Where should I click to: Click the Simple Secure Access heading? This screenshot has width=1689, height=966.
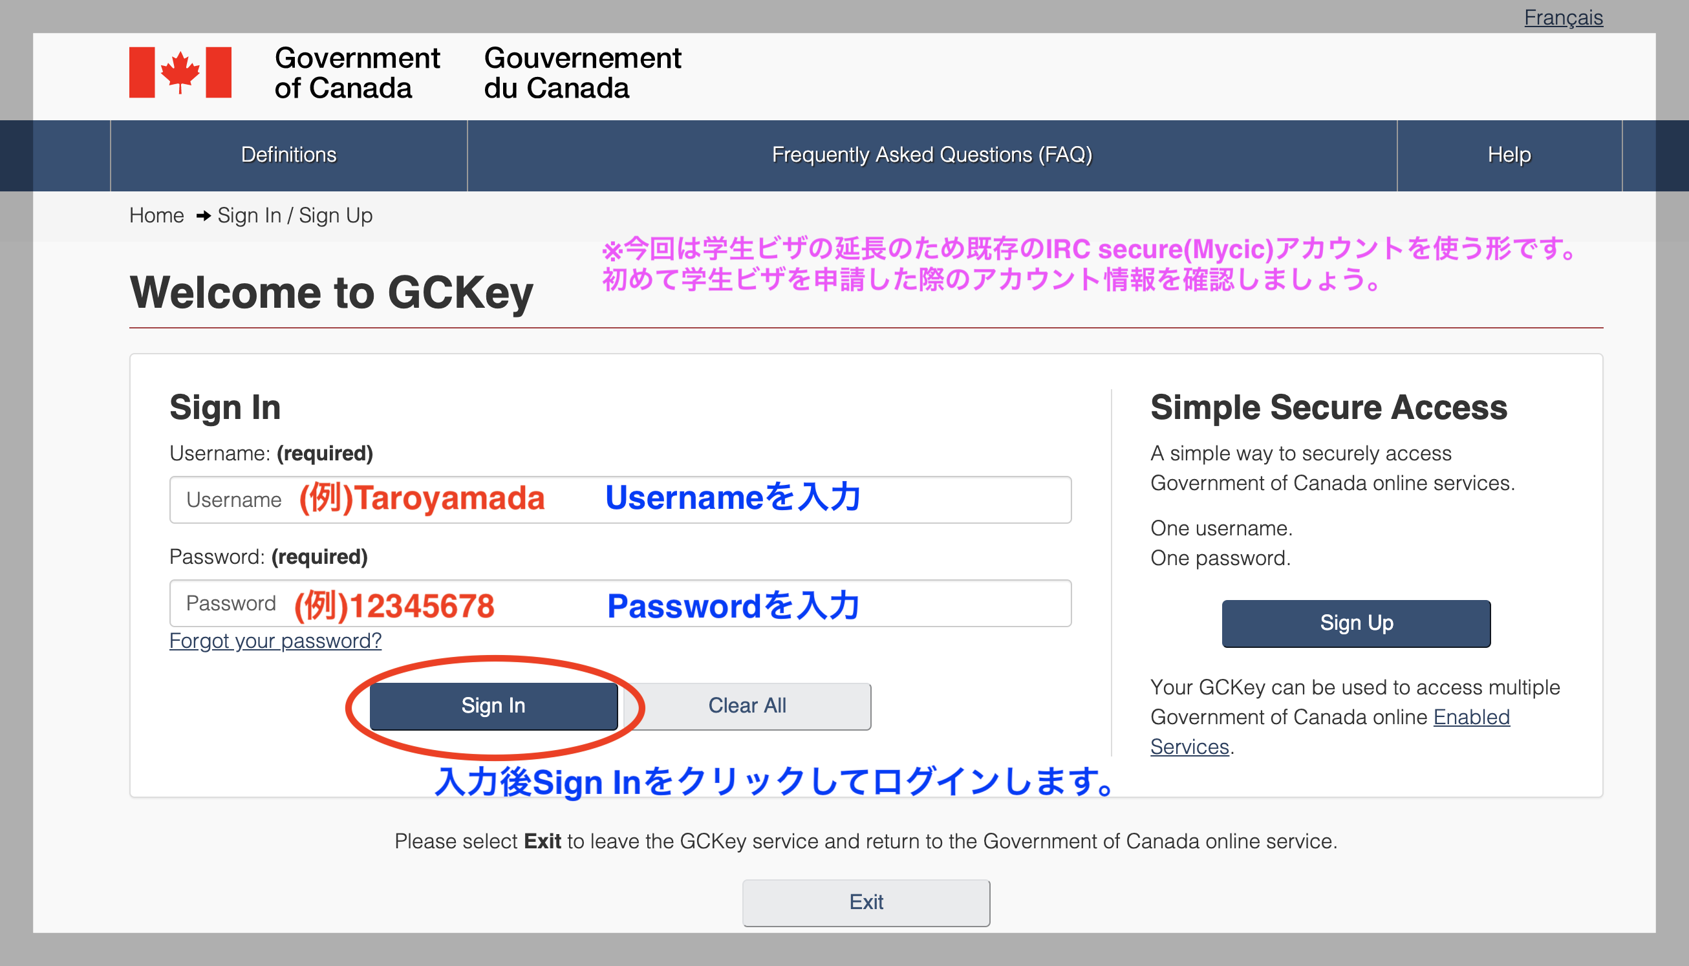[x=1328, y=407]
